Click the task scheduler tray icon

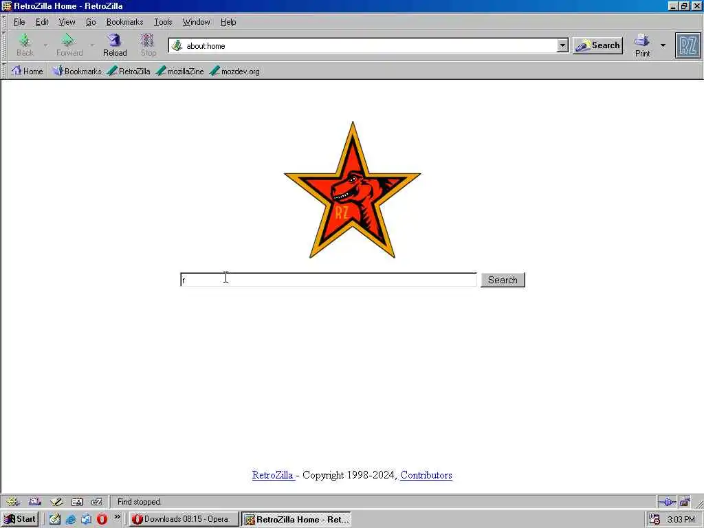(x=654, y=520)
